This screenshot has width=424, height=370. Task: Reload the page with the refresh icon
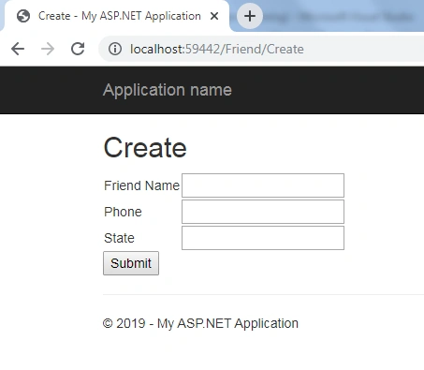click(78, 49)
